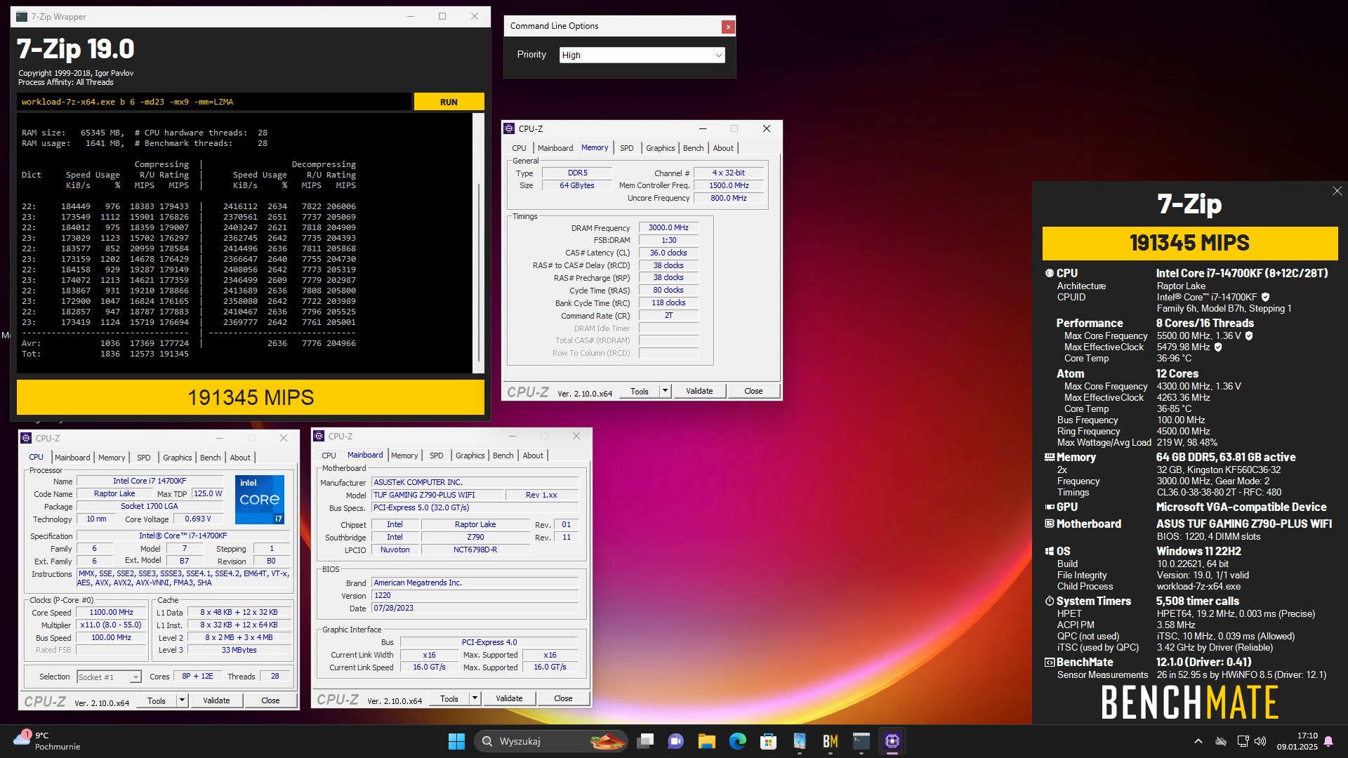The width and height of the screenshot is (1348, 758).
Task: Close the Command Line Options red X
Action: point(728,27)
